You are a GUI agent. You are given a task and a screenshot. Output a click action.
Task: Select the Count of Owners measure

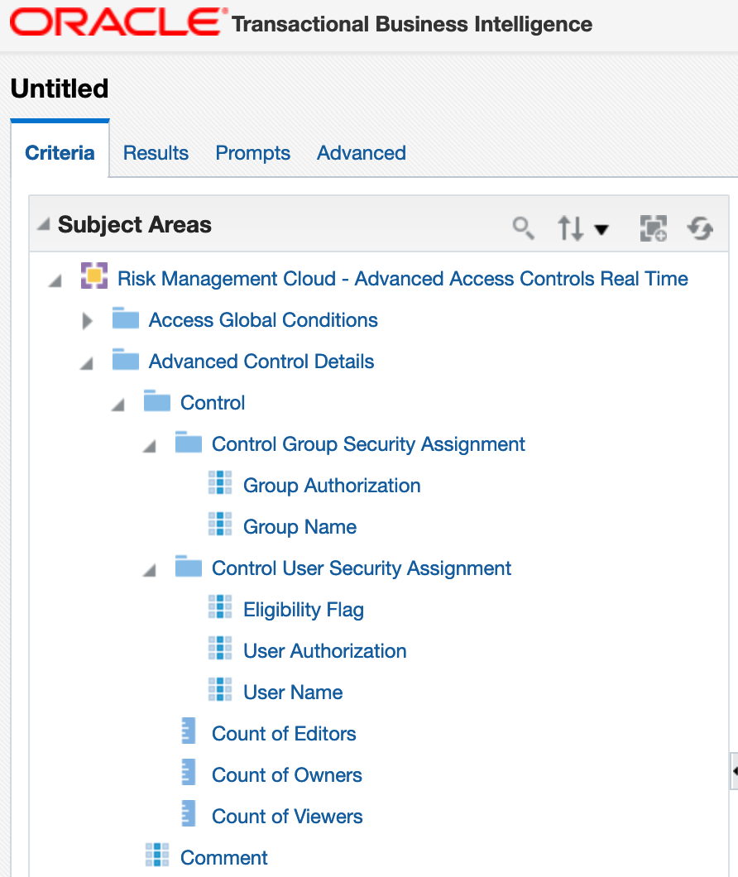287,775
